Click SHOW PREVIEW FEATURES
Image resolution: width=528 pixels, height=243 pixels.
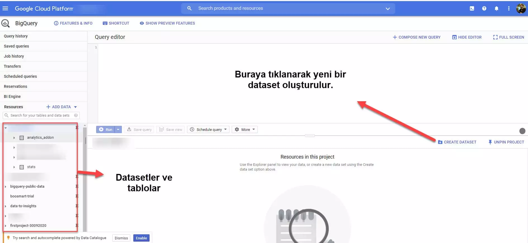click(167, 23)
